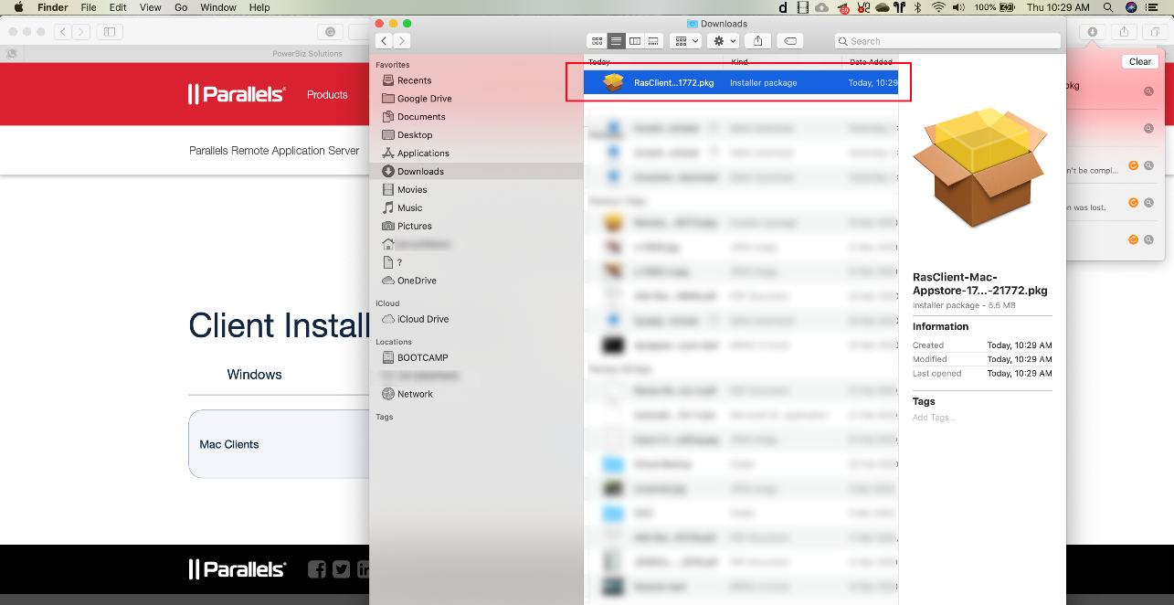The height and width of the screenshot is (605, 1174).
Task: Click the Finder share button
Action: 758,41
